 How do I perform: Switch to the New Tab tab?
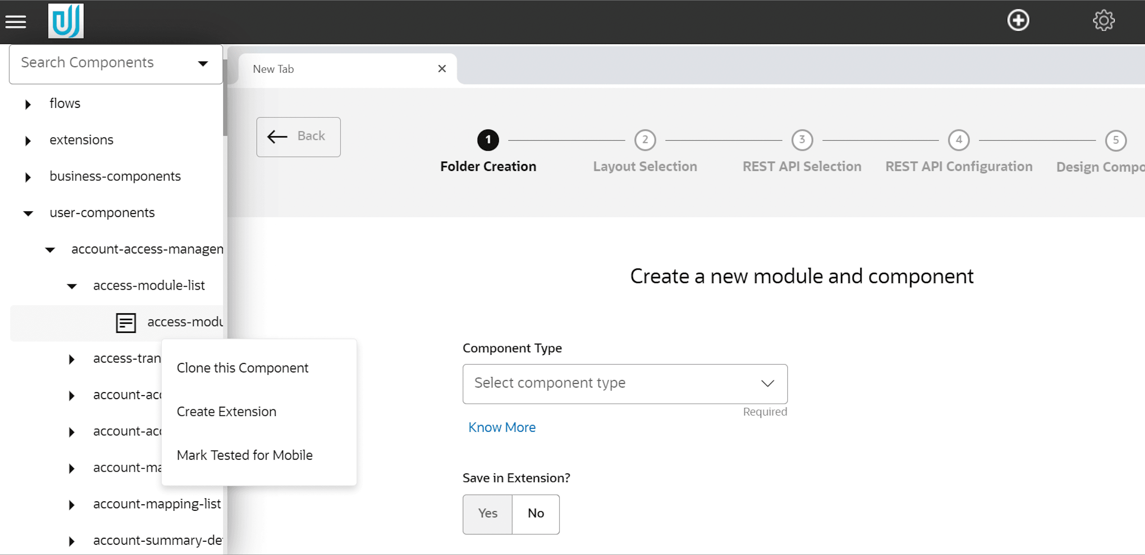pos(273,69)
